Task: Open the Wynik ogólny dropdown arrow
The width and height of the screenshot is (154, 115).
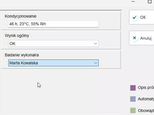Action: point(95,44)
